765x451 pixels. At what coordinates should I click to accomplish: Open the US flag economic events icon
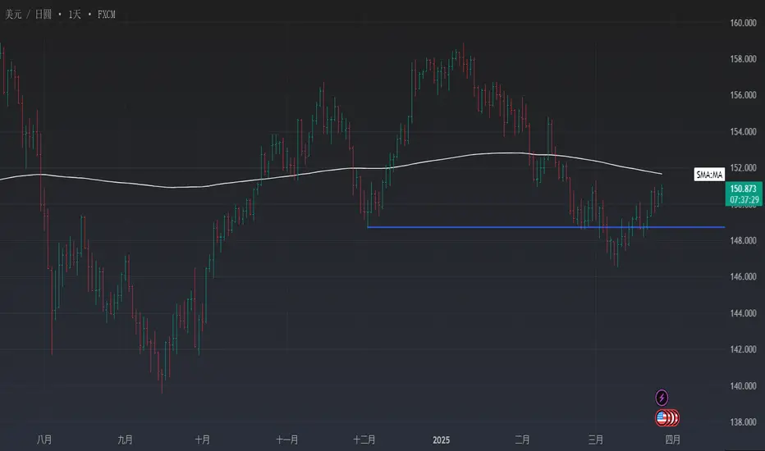pyautogui.click(x=662, y=418)
